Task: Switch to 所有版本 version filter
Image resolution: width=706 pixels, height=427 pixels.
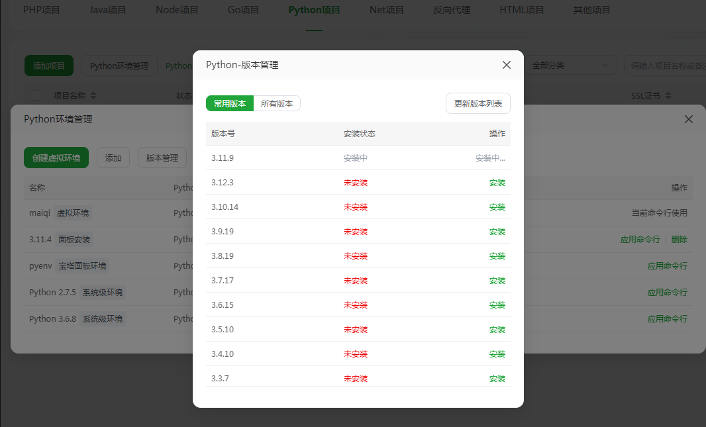Action: (x=277, y=103)
